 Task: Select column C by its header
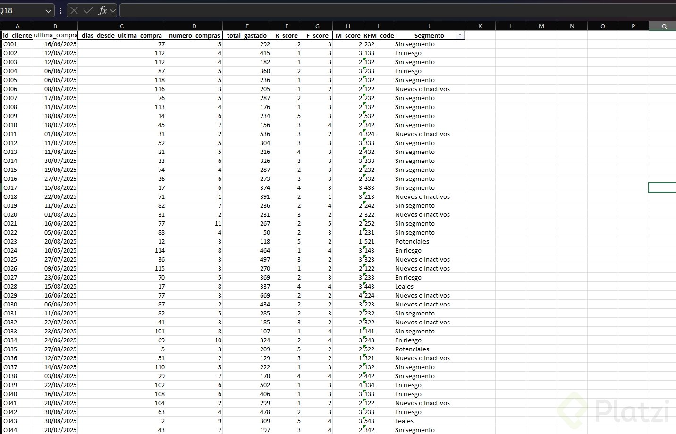(122, 26)
